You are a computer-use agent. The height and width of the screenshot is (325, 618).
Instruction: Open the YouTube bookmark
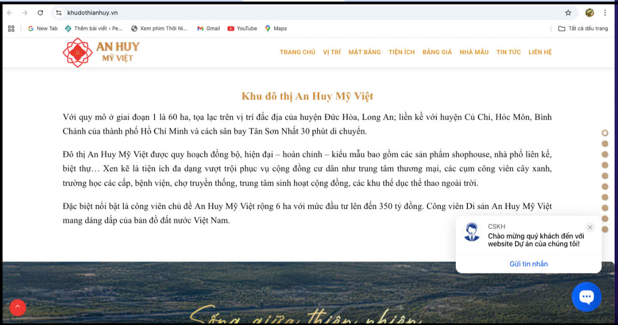(242, 28)
